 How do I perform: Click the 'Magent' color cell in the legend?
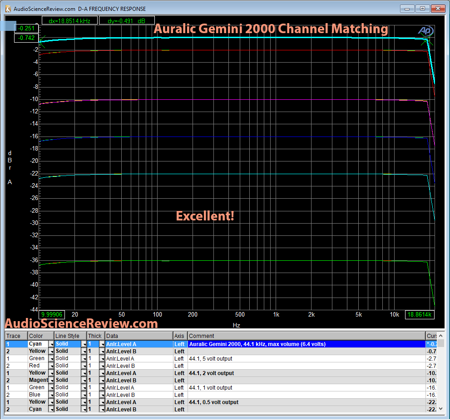(39, 381)
